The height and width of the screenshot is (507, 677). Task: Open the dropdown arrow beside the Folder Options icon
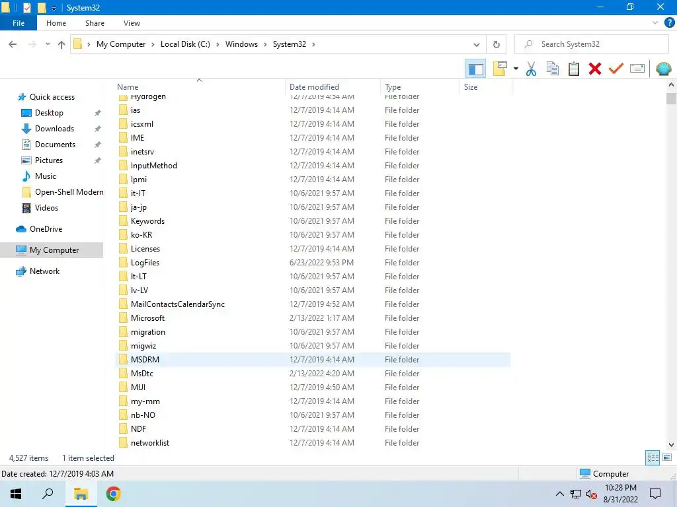pyautogui.click(x=516, y=69)
